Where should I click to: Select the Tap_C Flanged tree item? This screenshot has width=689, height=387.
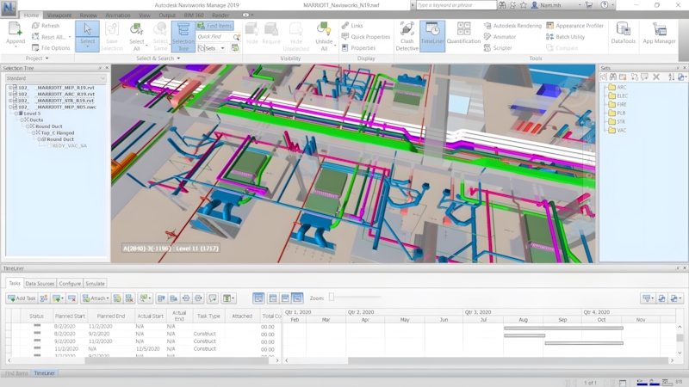click(x=58, y=132)
